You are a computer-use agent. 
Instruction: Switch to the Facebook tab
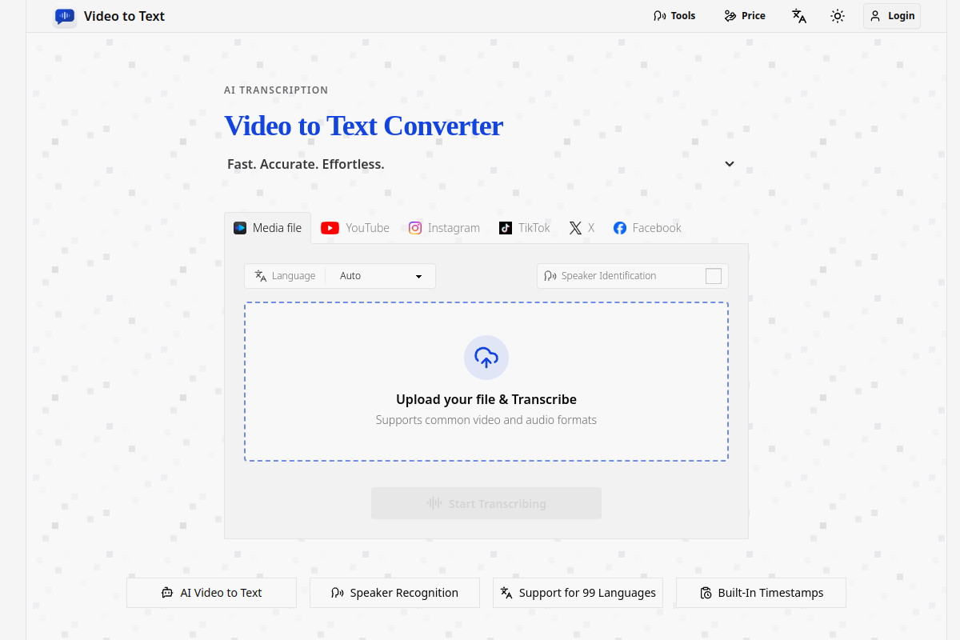point(647,228)
